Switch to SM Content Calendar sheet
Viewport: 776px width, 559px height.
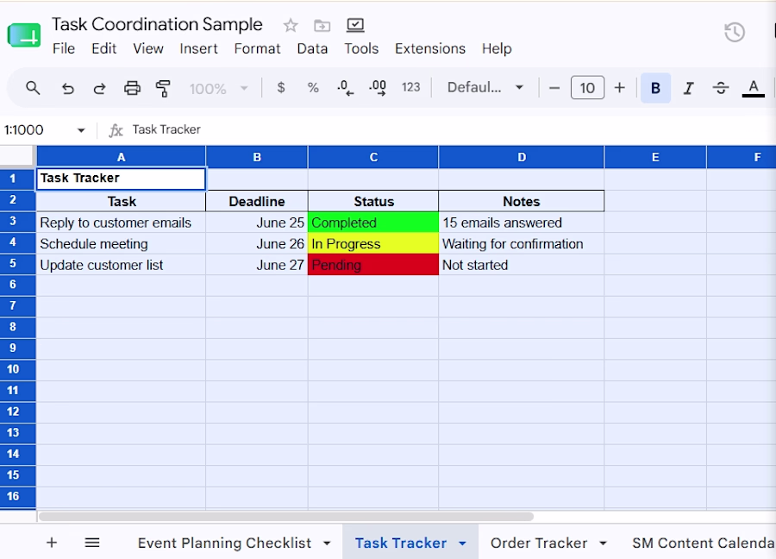704,543
